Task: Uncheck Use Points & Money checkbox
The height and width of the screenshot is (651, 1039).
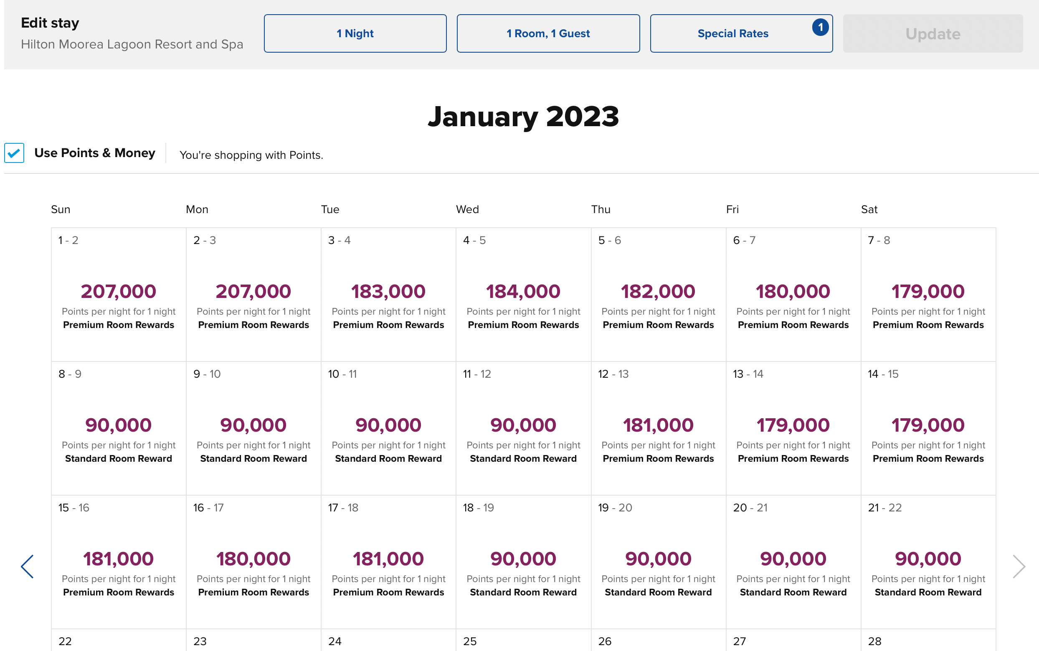Action: pos(14,153)
